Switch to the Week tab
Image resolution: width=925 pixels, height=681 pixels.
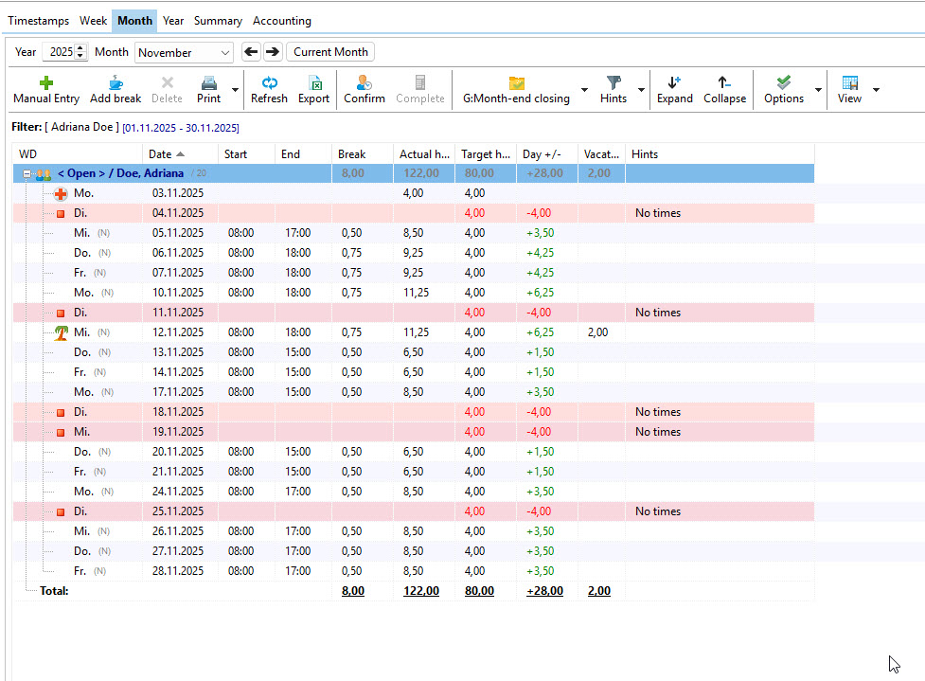coord(93,20)
